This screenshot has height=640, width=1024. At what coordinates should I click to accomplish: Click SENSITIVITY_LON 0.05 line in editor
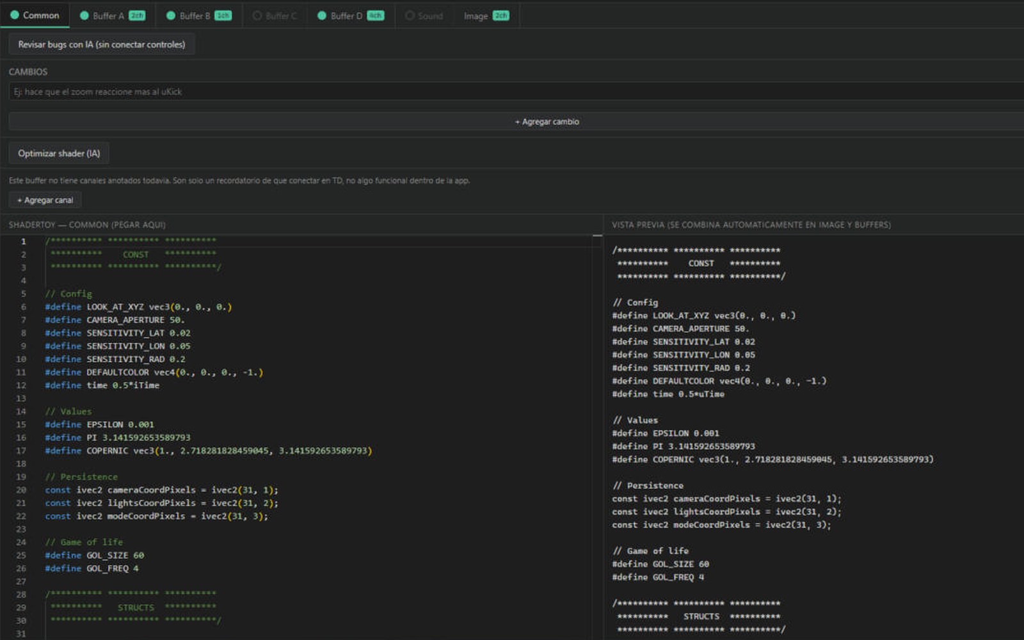[x=118, y=346]
